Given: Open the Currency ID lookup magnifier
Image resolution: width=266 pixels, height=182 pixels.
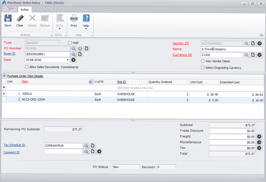Looking at the screenshot, I should click(x=246, y=55).
